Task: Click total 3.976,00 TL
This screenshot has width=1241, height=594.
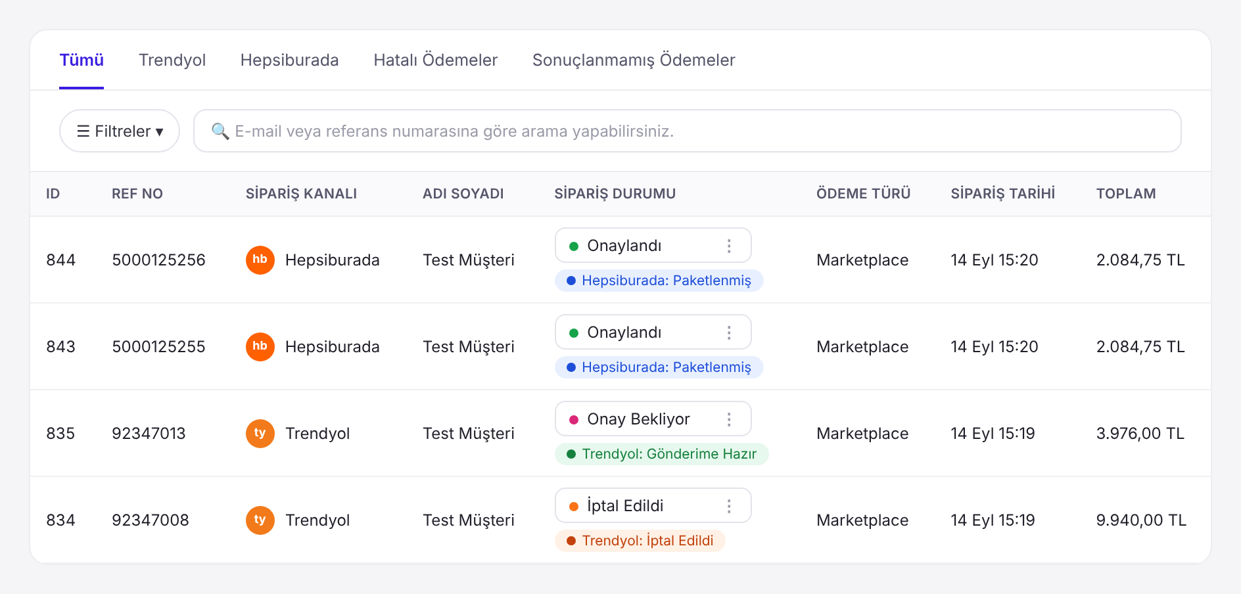Action: 1140,433
